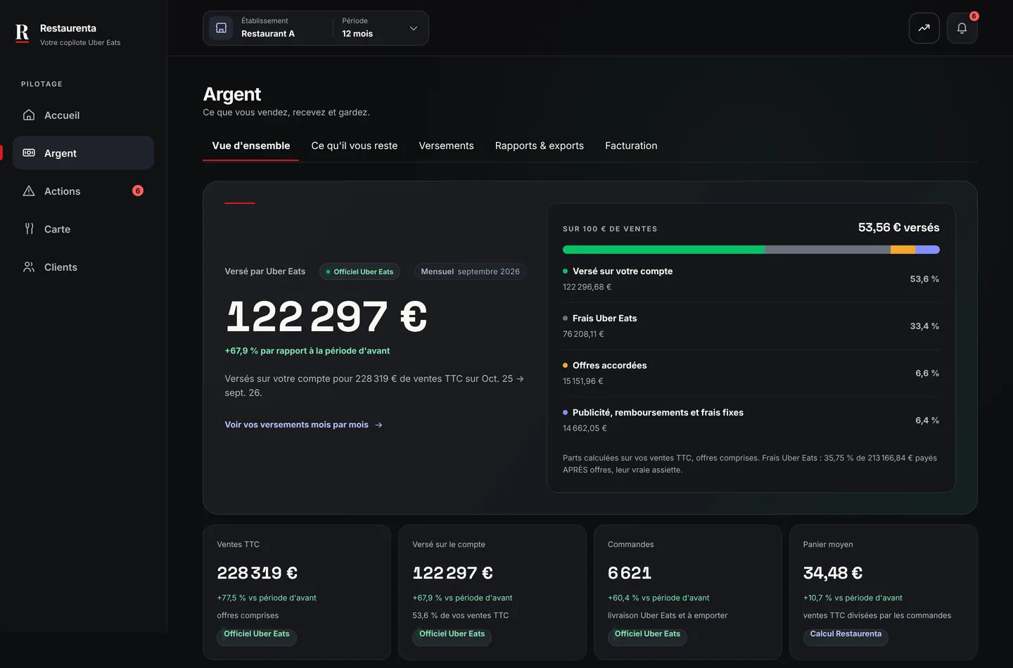Click the Officiel Uber Eats badge beside Versé par Uber Eats
1013x668 pixels.
click(359, 271)
